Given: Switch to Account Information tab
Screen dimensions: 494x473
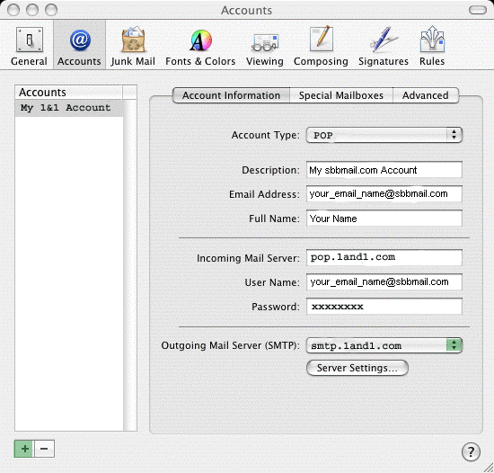Looking at the screenshot, I should click(231, 95).
